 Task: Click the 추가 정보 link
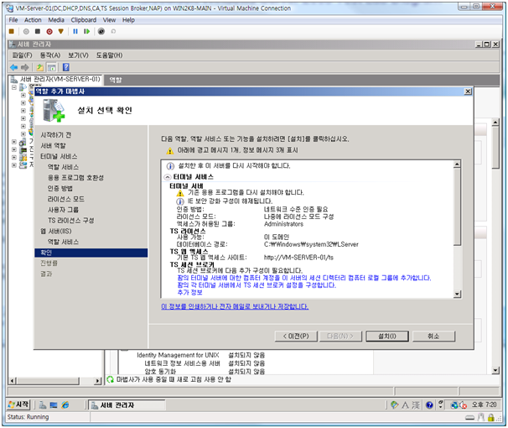point(189,292)
